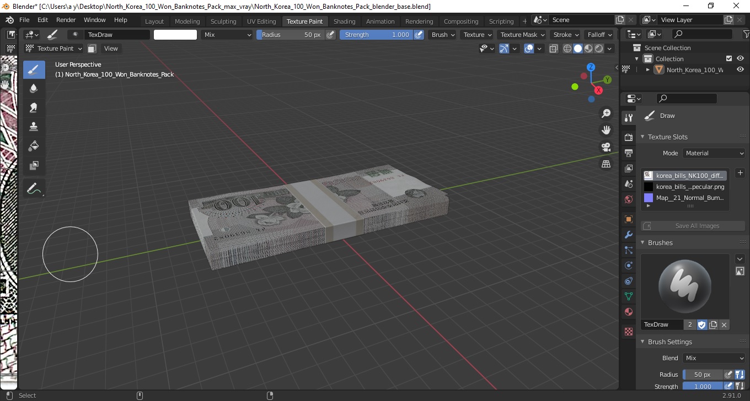The width and height of the screenshot is (750, 401).
Task: Collapse Brush Settings panel
Action: [x=642, y=342]
